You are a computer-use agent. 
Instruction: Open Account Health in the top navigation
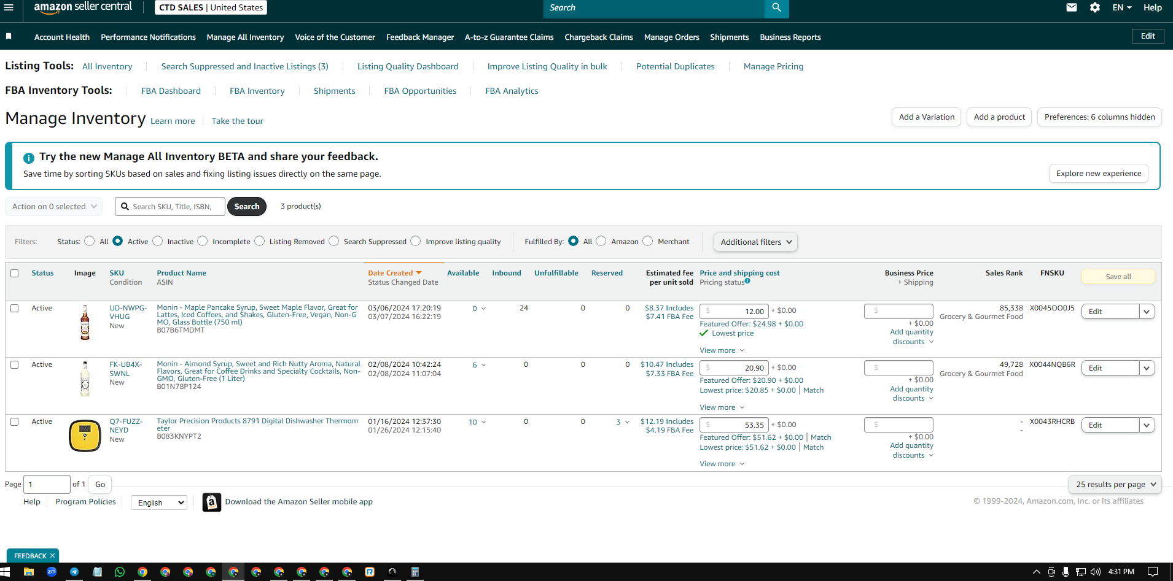tap(62, 37)
